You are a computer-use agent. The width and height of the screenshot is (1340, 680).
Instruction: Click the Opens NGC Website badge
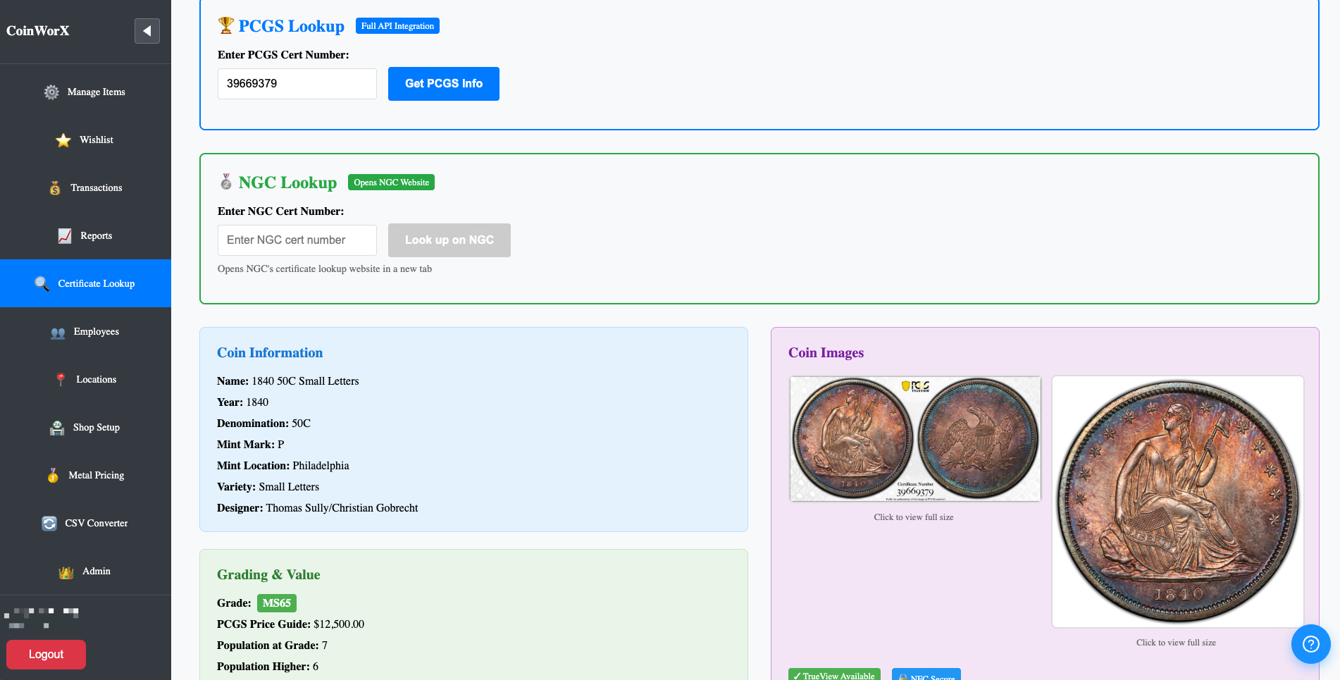coord(391,183)
